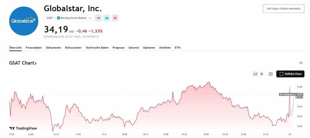Click the Vh. Schlusskurs price label
Image resolution: width=310 pixels, height=138 pixels.
287,94
